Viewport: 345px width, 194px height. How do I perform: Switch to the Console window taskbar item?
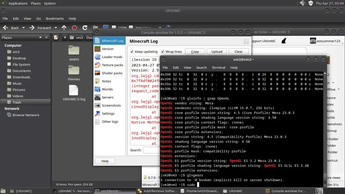tap(285, 191)
